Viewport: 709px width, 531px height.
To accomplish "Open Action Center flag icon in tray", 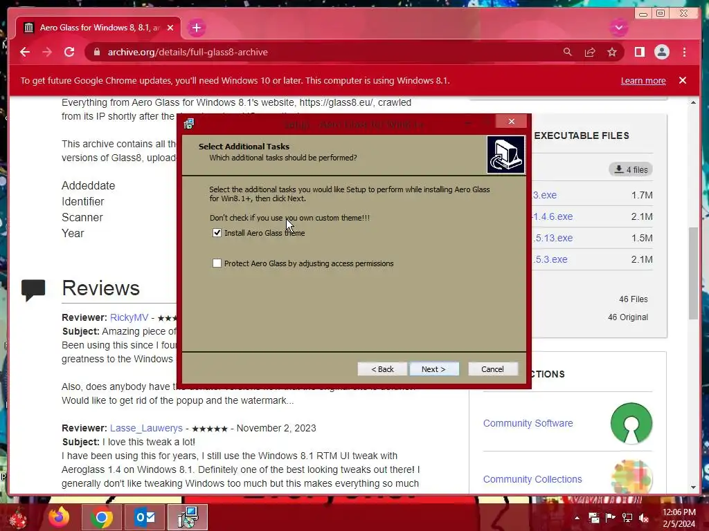I will tap(610, 518).
